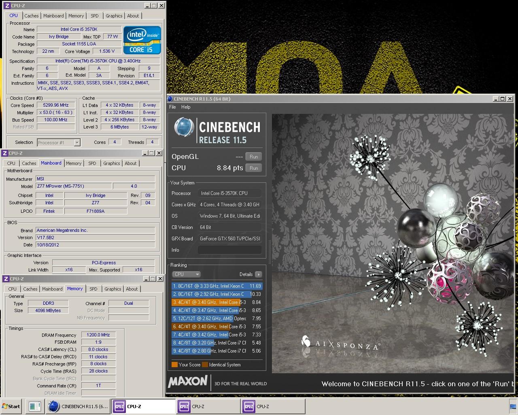Open SPD tab in the Mainboard CPU-Z window

92,163
